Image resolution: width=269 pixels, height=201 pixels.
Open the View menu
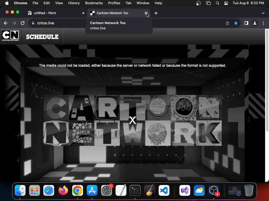point(59,3)
